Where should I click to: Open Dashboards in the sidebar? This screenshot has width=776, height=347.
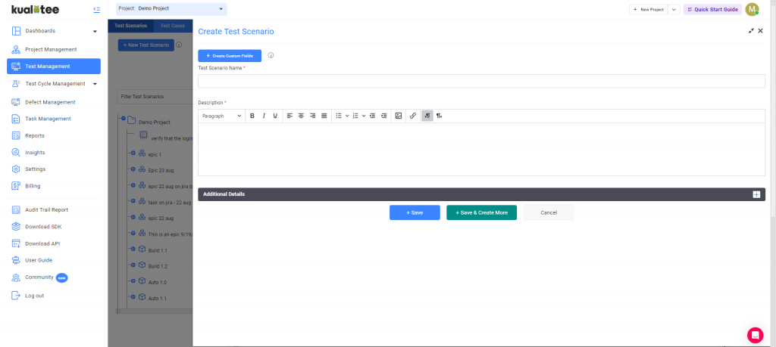[x=40, y=31]
